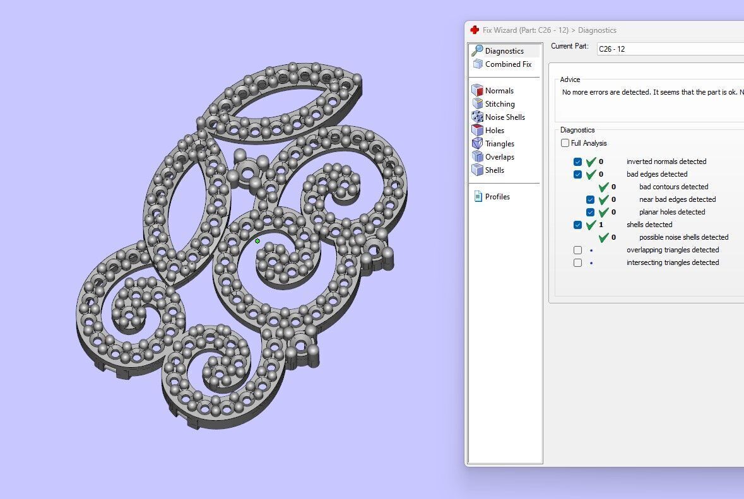Open the Current Part dropdown C26 - 12
Screen dimensions: 744x499
[670, 49]
